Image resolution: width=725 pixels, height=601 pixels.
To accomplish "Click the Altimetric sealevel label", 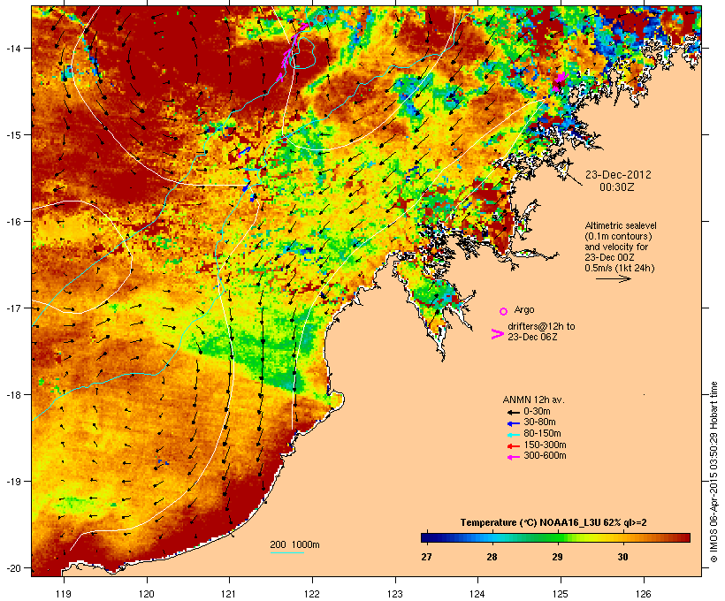I will (621, 225).
